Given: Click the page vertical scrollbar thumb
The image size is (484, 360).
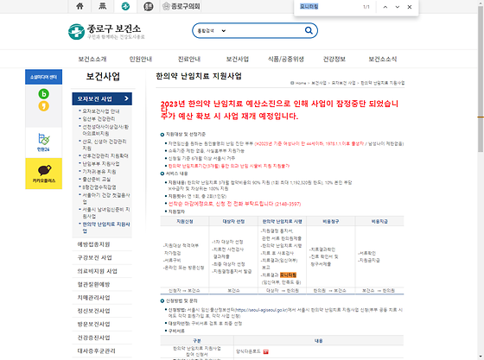Looking at the screenshot, I should point(481,79).
